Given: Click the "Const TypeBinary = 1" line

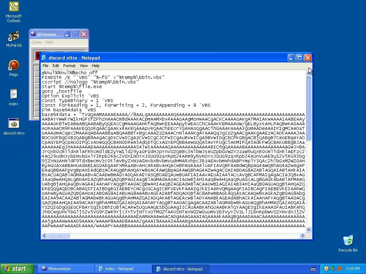Looking at the screenshot, I should [x=77, y=100].
